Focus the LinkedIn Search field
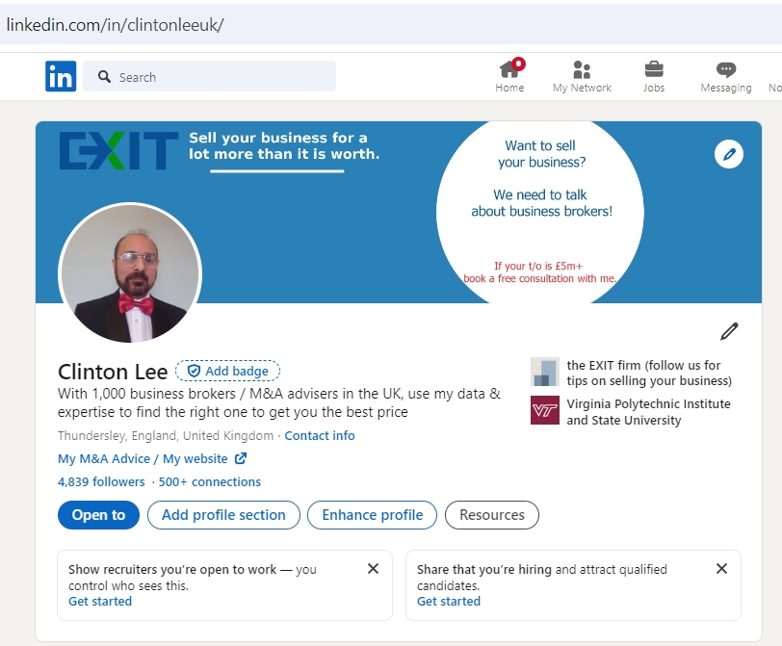This screenshot has width=782, height=646. coord(210,76)
